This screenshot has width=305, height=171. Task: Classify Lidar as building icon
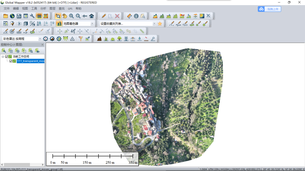click(126, 39)
